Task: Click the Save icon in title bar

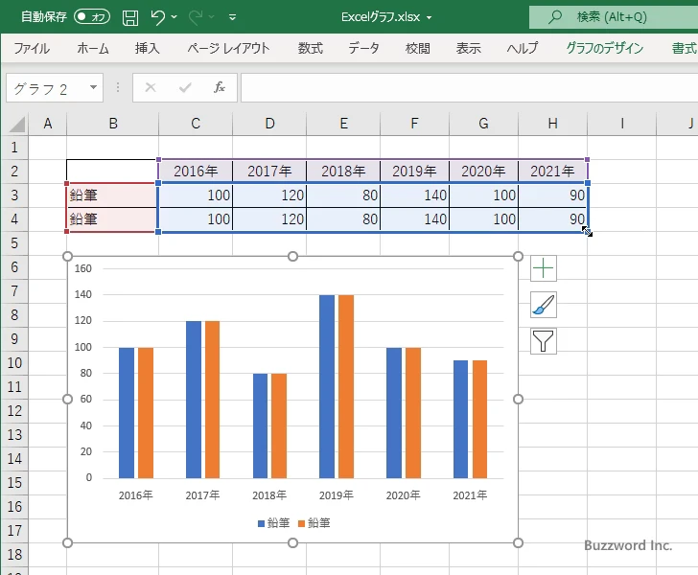Action: click(x=130, y=17)
